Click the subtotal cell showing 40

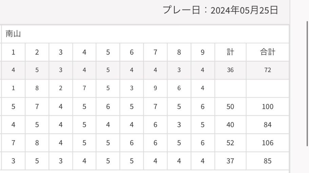[230, 125]
